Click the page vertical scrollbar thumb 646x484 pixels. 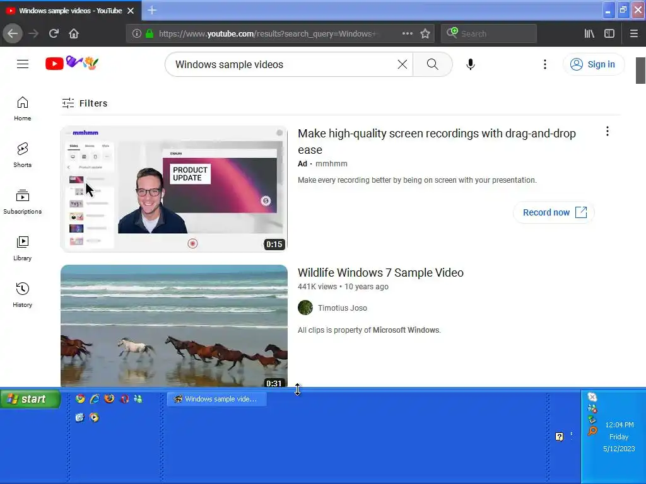(x=641, y=71)
